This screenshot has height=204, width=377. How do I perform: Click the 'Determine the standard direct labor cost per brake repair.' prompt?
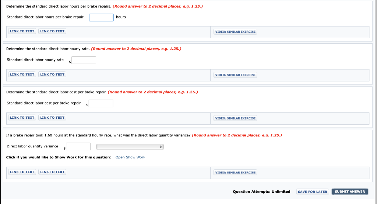coord(56,92)
